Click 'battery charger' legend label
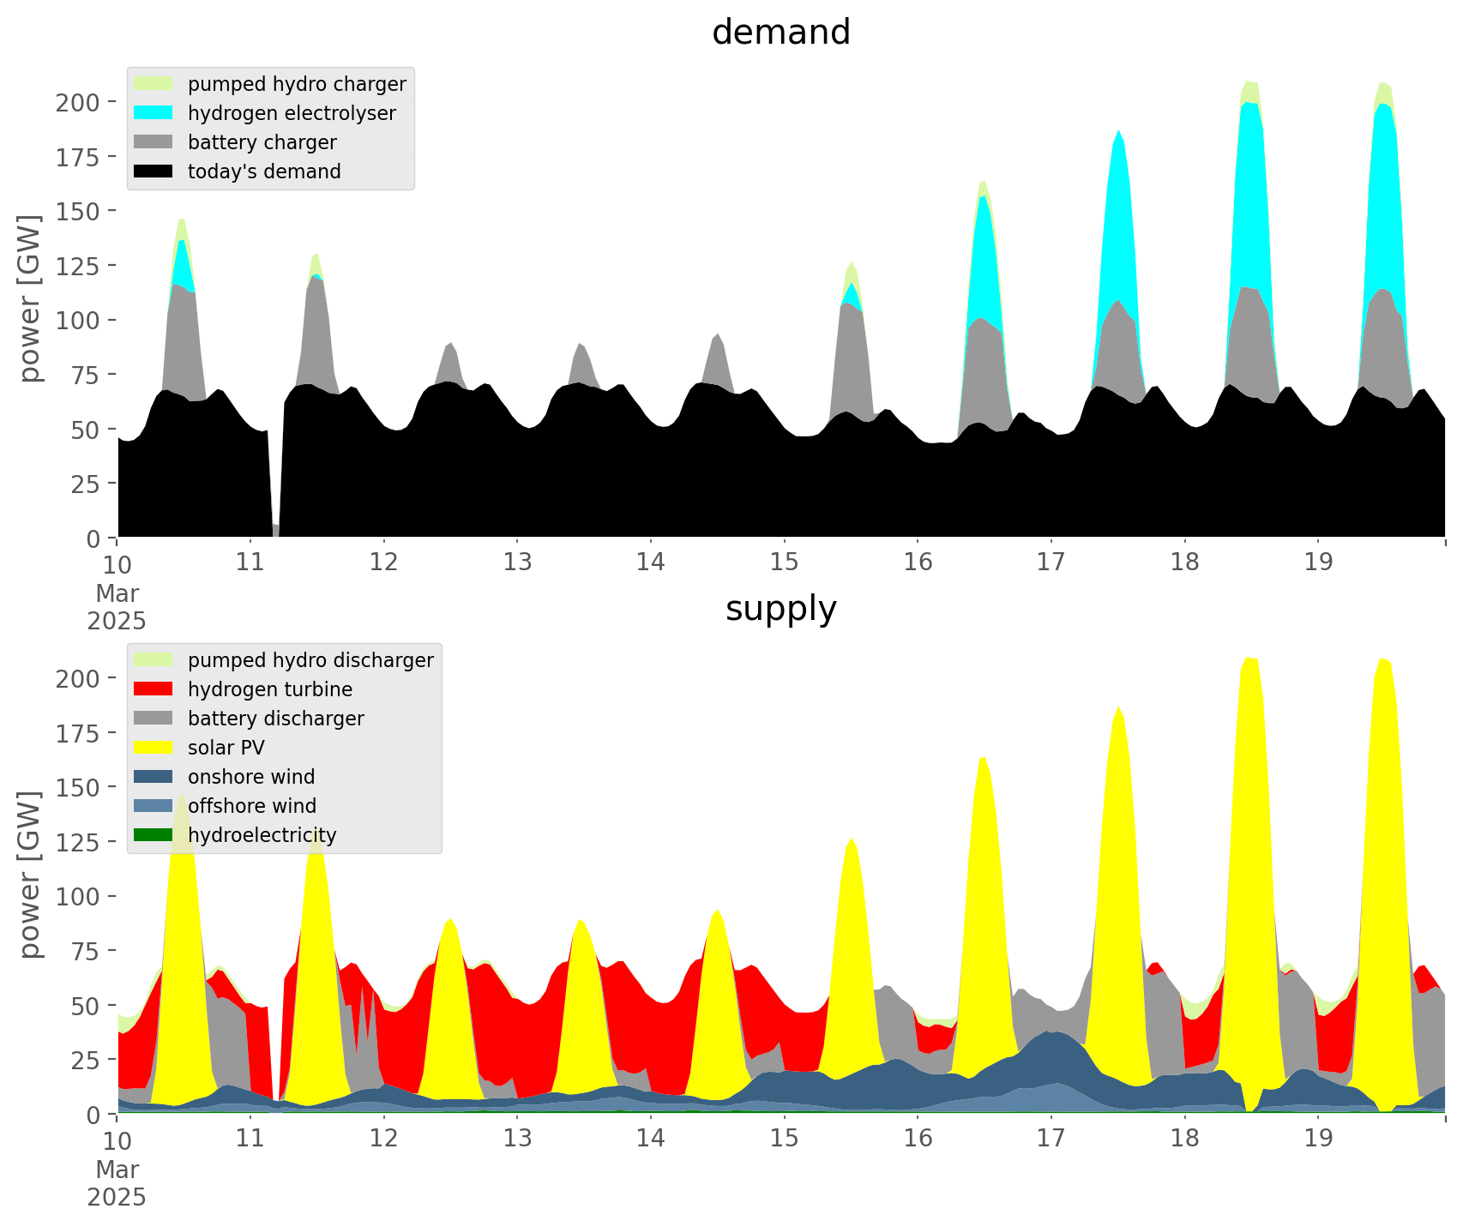Viewport: 1463px width, 1227px height. tap(262, 142)
